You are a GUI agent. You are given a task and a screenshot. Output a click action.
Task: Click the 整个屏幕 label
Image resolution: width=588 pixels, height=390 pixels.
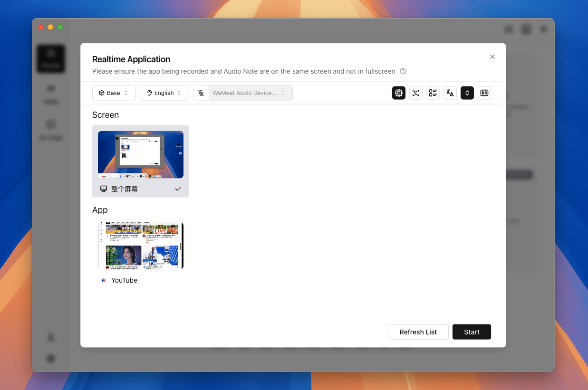(x=125, y=189)
